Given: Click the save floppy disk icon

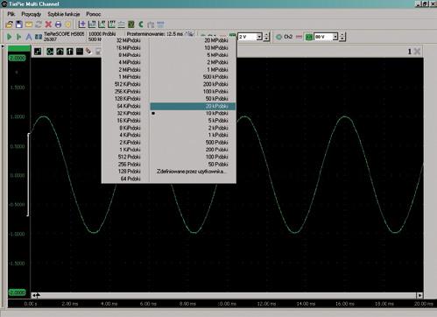Looking at the screenshot, I should (19, 25).
